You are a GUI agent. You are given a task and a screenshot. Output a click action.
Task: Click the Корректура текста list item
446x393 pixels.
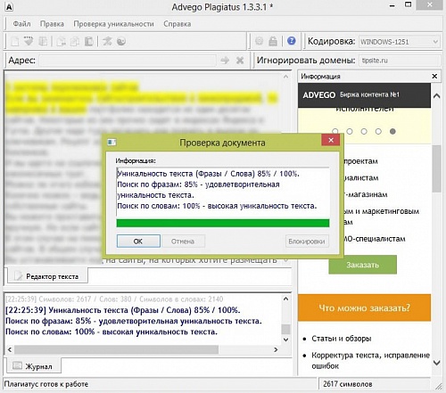(370, 360)
